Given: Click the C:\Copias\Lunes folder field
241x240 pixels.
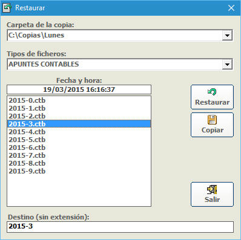Looking at the screenshot, I should point(114,36).
